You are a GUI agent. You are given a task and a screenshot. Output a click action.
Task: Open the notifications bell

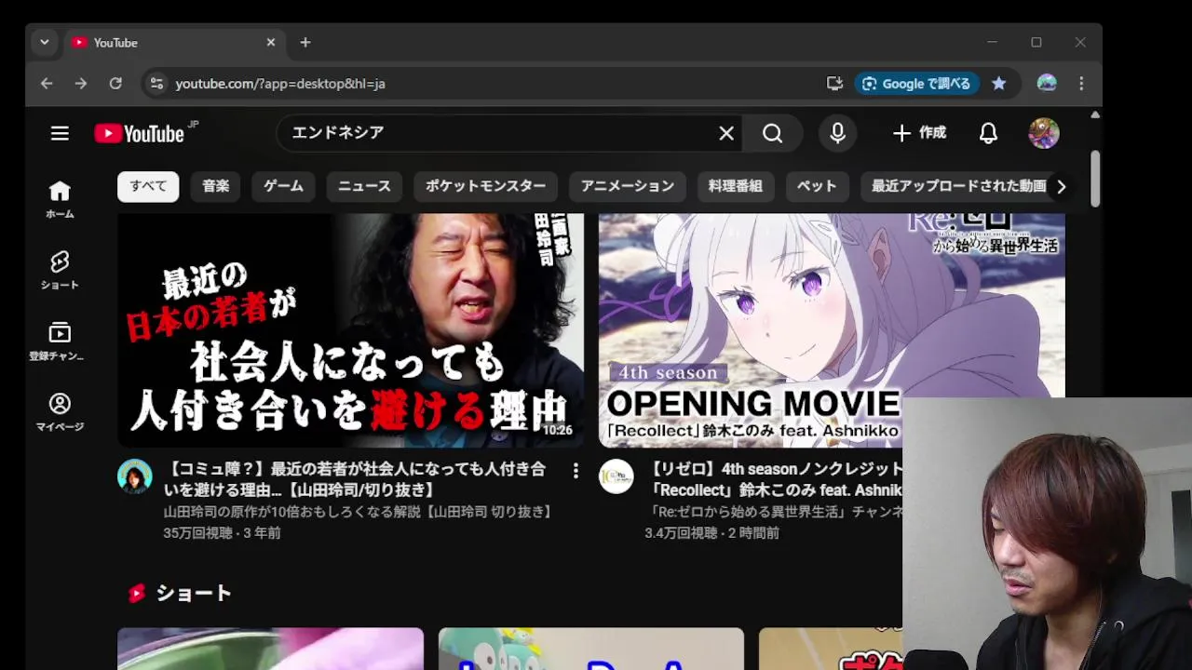988,133
